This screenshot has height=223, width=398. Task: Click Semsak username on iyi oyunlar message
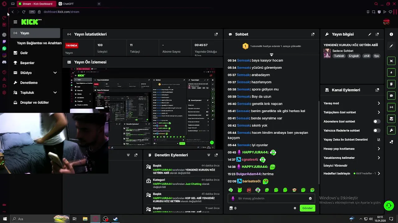click(x=243, y=145)
